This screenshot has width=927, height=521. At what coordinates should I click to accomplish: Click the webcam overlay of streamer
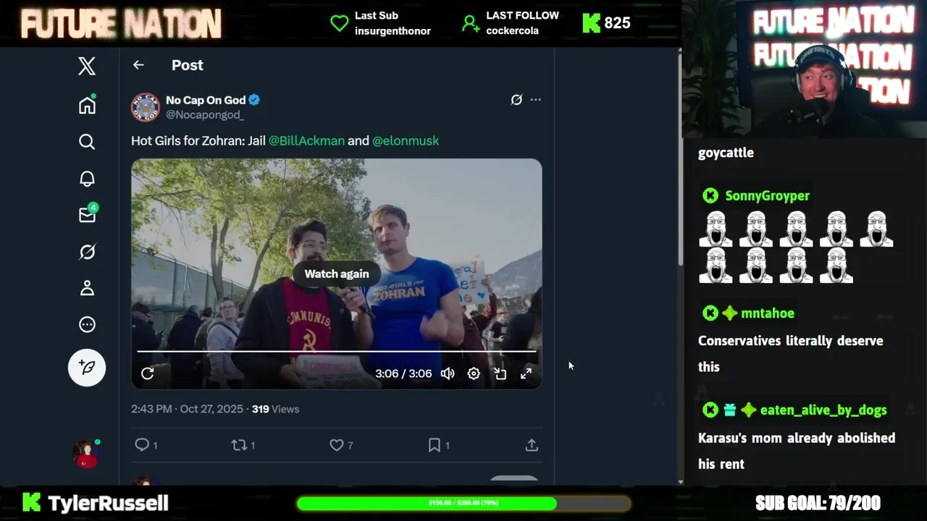tap(804, 69)
